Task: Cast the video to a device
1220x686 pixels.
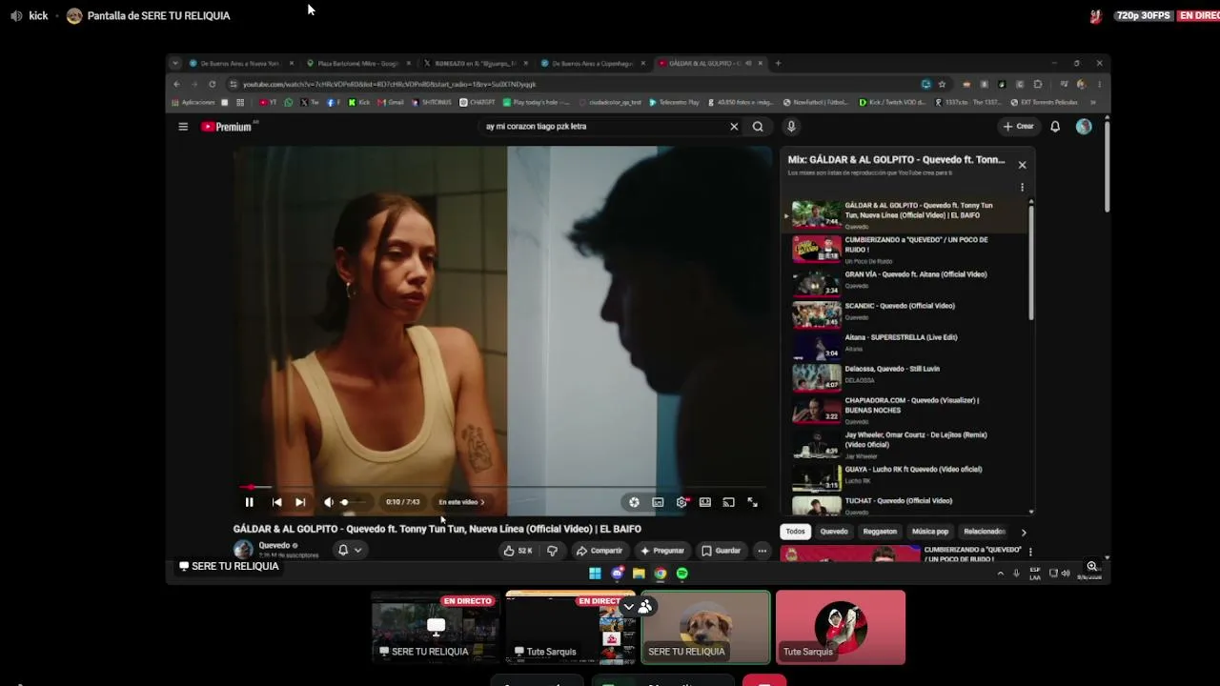Action: point(728,502)
